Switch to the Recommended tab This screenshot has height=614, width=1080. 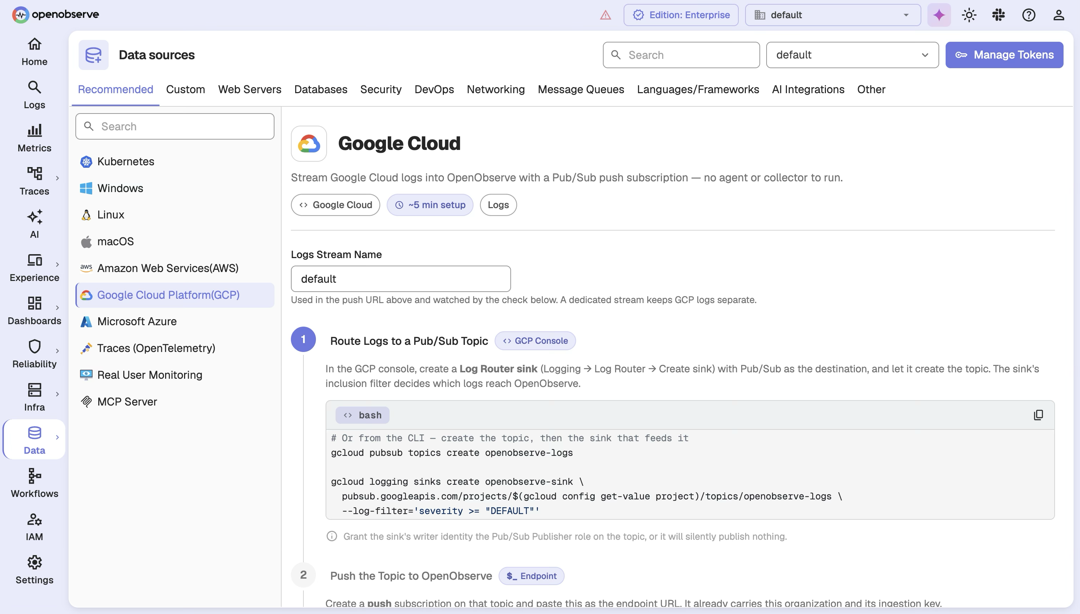pos(115,89)
